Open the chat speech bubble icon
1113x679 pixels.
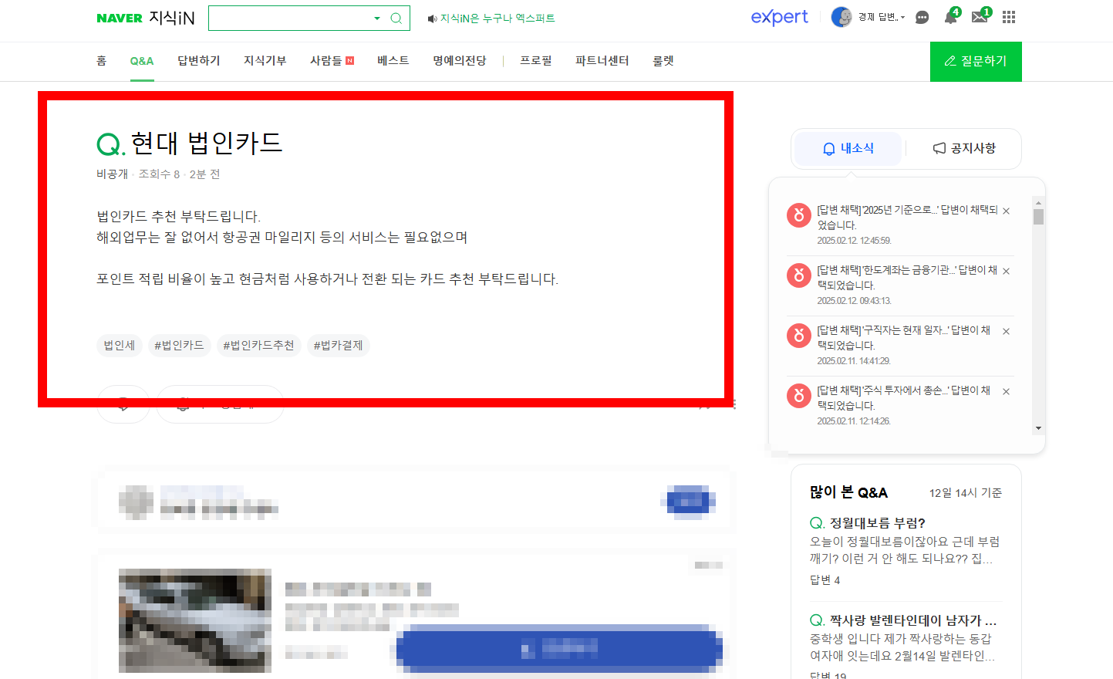(x=922, y=18)
